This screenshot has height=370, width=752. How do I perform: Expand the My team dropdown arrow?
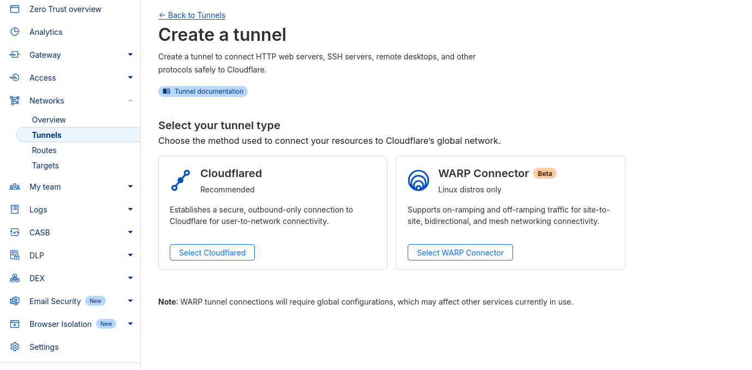(130, 186)
